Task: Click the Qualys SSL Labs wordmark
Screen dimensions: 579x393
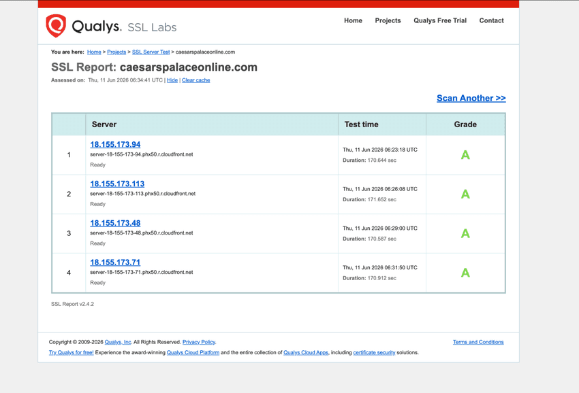Action: pyautogui.click(x=124, y=27)
